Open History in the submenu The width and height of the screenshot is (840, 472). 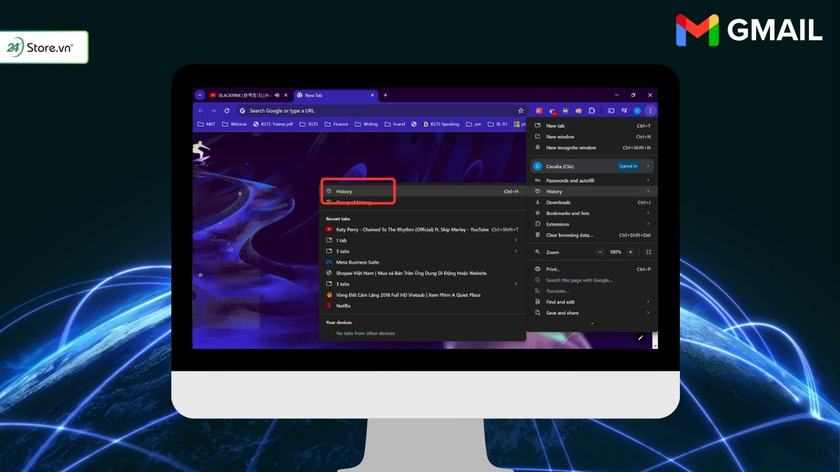tap(423, 191)
